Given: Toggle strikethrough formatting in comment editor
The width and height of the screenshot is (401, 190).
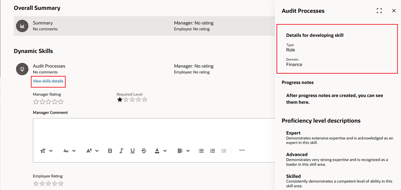Looking at the screenshot, I should coord(144,151).
